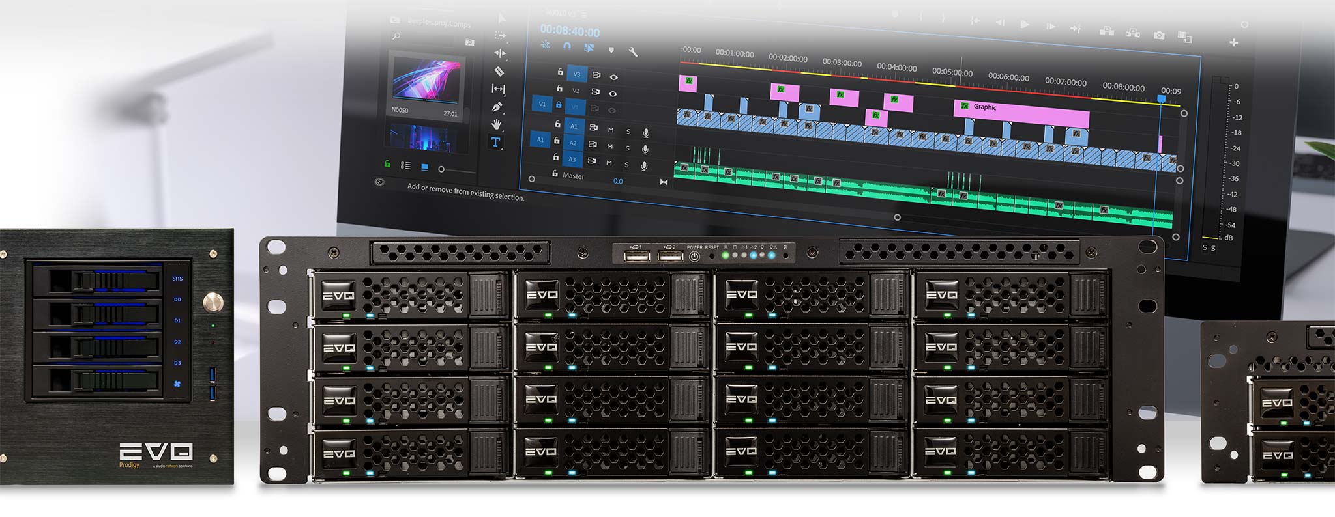Image resolution: width=1335 pixels, height=517 pixels.
Task: Target video track V3
Action: pos(577,74)
